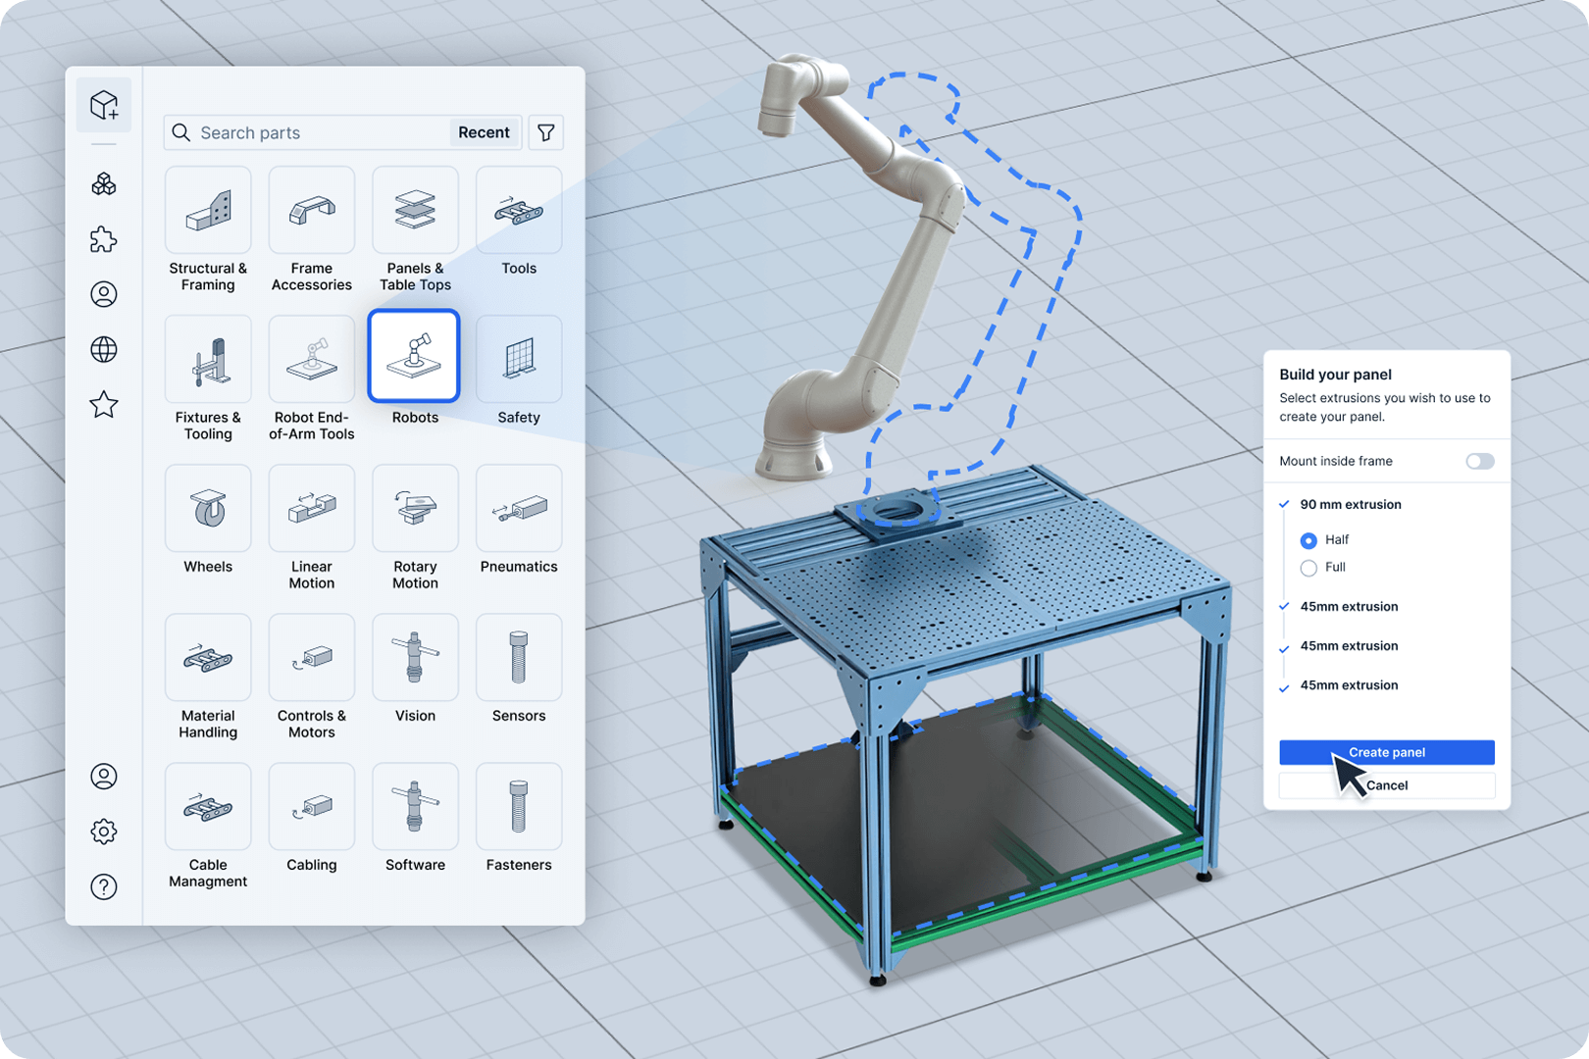The image size is (1589, 1059).
Task: Select the Full radio option
Action: (1308, 568)
